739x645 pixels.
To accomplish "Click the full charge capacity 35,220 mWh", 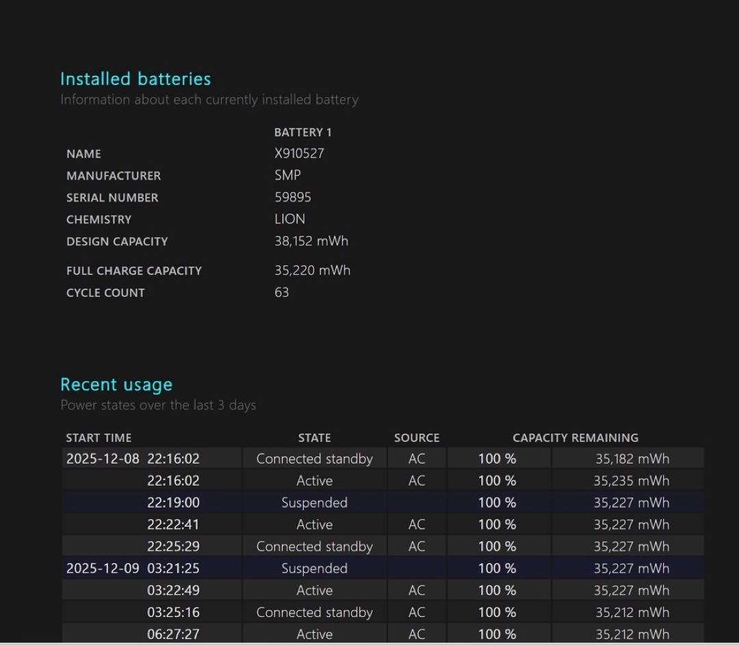I will pos(312,270).
